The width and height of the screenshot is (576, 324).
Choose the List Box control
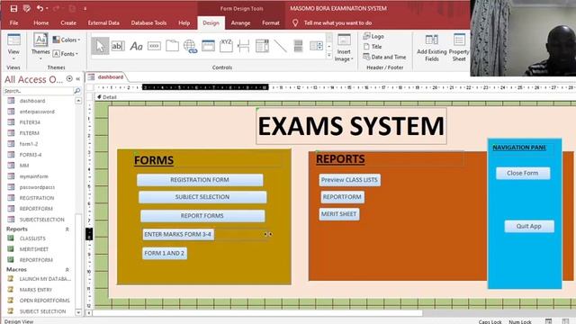click(316, 46)
